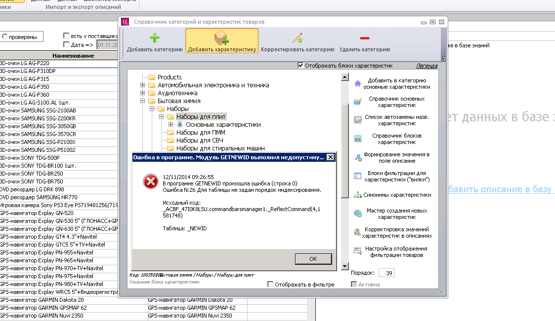Click the red minus Удалить категорию icon
Screen dimensions: 555x321
coord(365,38)
